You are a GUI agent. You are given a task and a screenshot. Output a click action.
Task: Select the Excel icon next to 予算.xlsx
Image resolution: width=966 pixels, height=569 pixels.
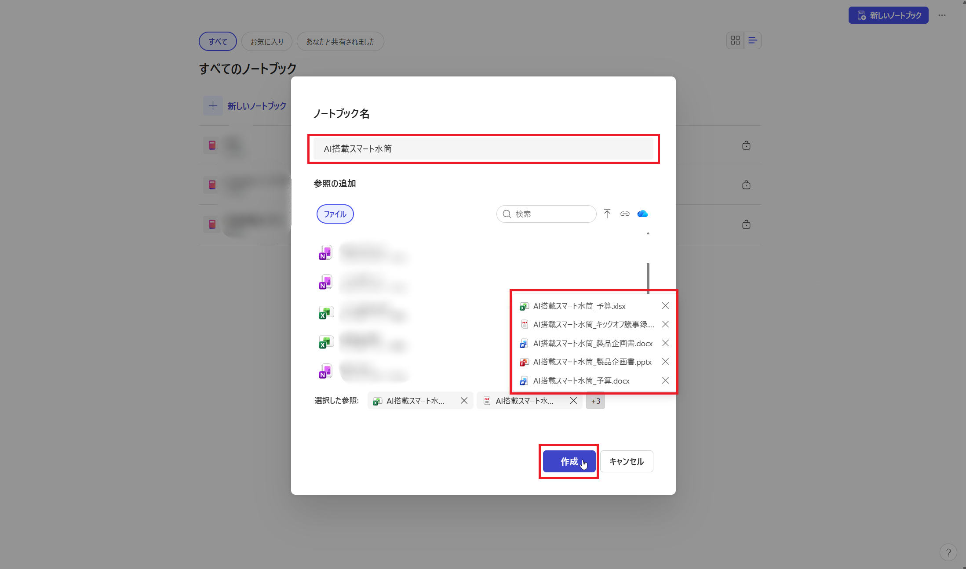click(524, 306)
